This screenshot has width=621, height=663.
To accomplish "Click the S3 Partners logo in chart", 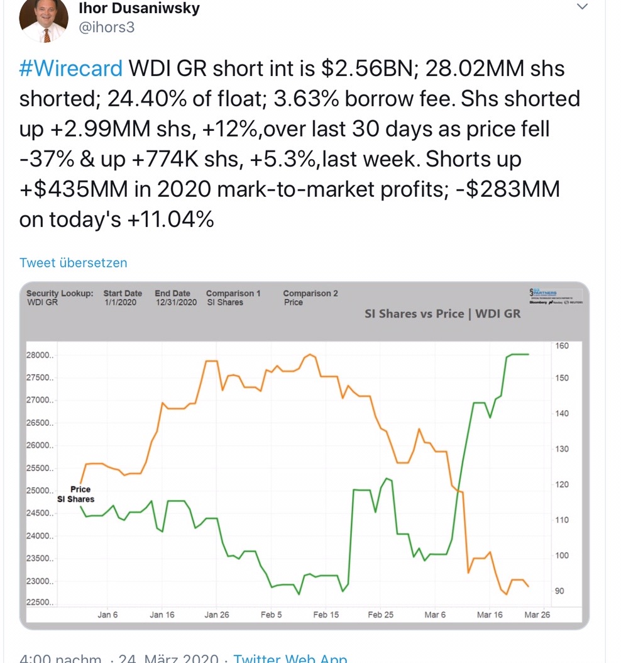I will point(556,296).
